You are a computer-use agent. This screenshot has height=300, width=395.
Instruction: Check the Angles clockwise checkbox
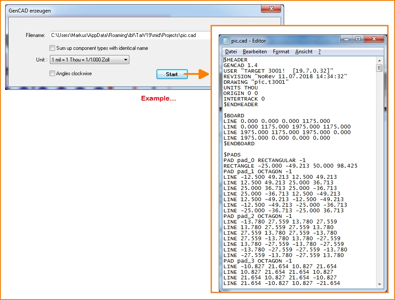click(52, 73)
